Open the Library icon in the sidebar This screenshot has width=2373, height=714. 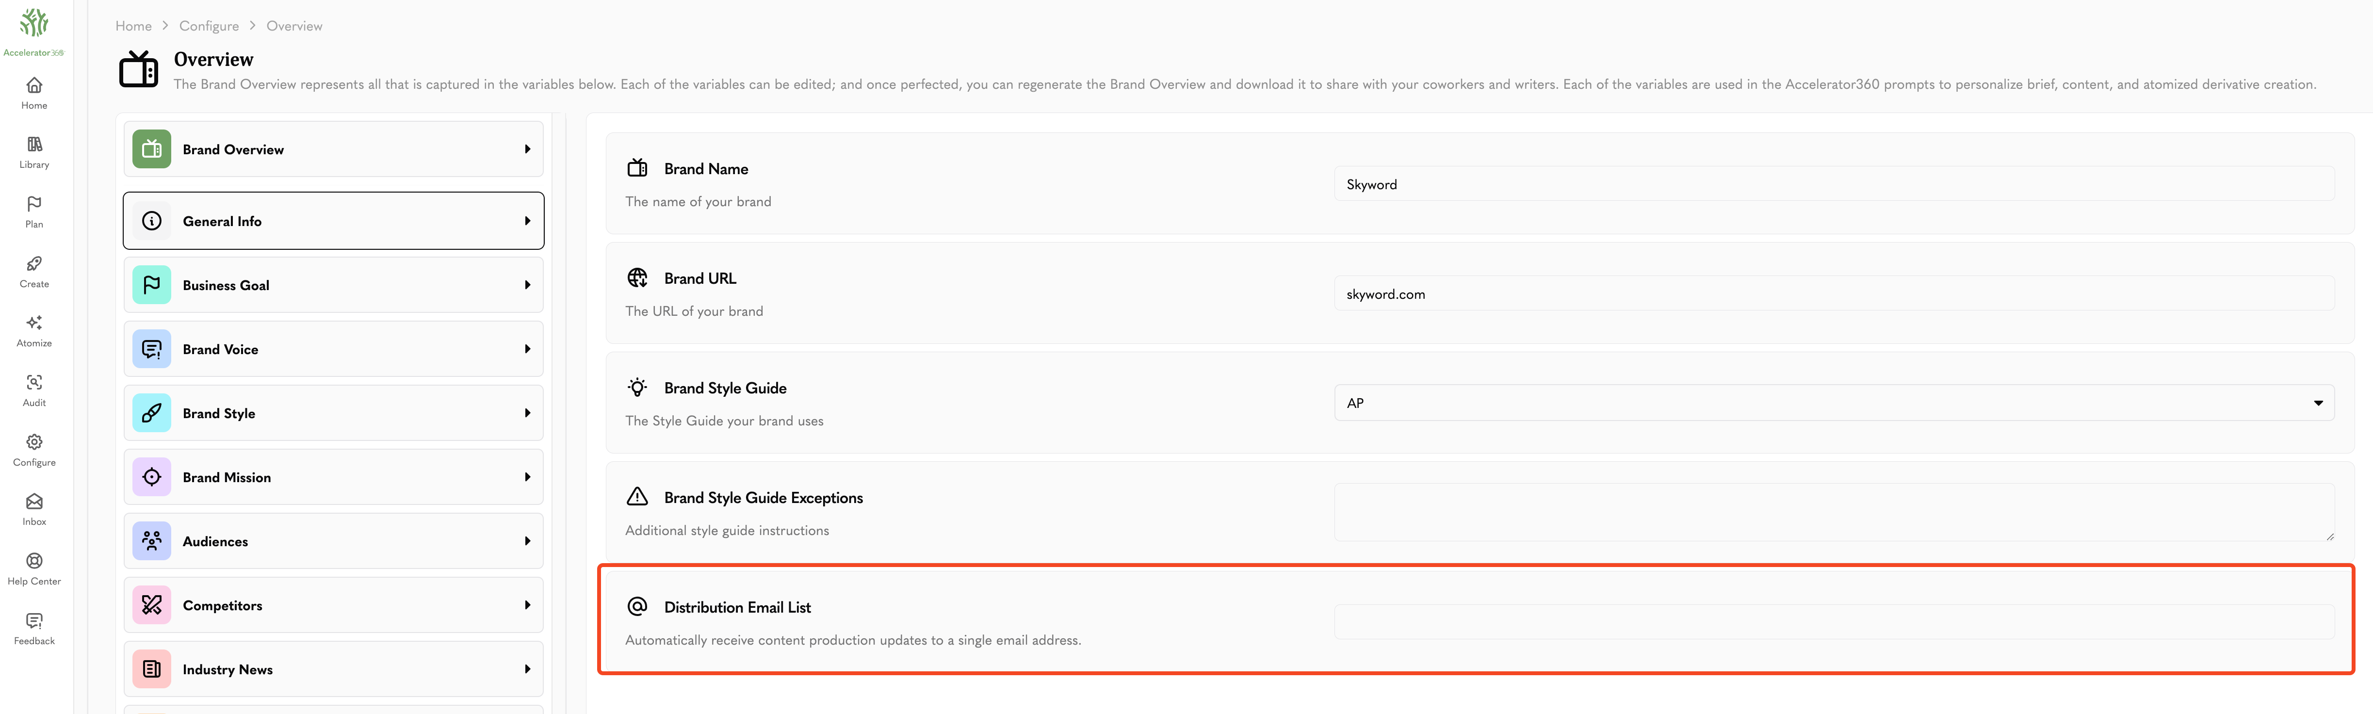click(x=34, y=145)
